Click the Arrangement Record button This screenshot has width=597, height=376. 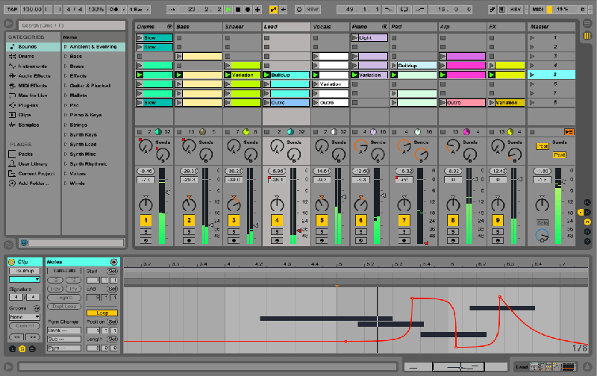pos(248,10)
